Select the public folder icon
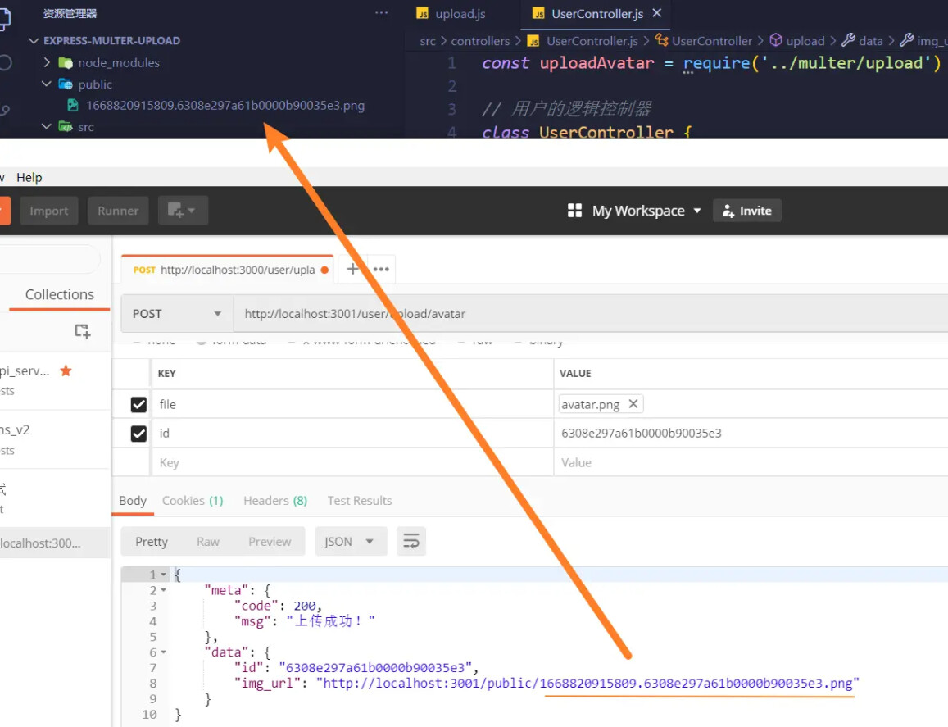The width and height of the screenshot is (948, 727). (66, 84)
